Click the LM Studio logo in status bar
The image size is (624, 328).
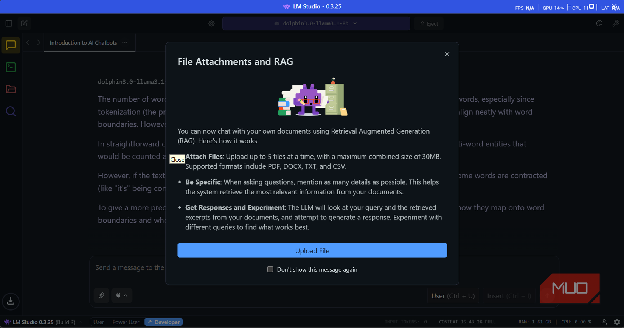7,322
